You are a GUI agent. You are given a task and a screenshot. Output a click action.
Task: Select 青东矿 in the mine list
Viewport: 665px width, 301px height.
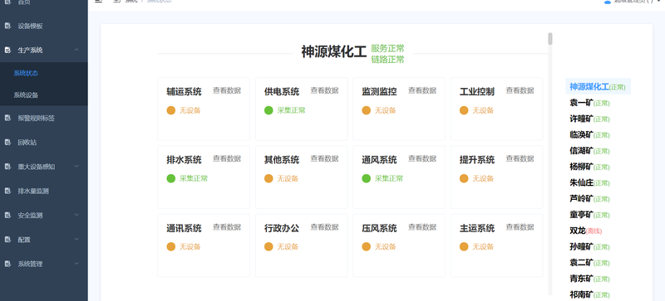tap(590, 279)
